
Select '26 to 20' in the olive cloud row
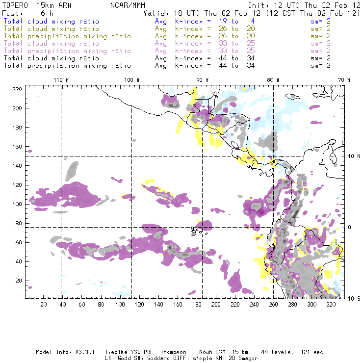tap(237, 29)
